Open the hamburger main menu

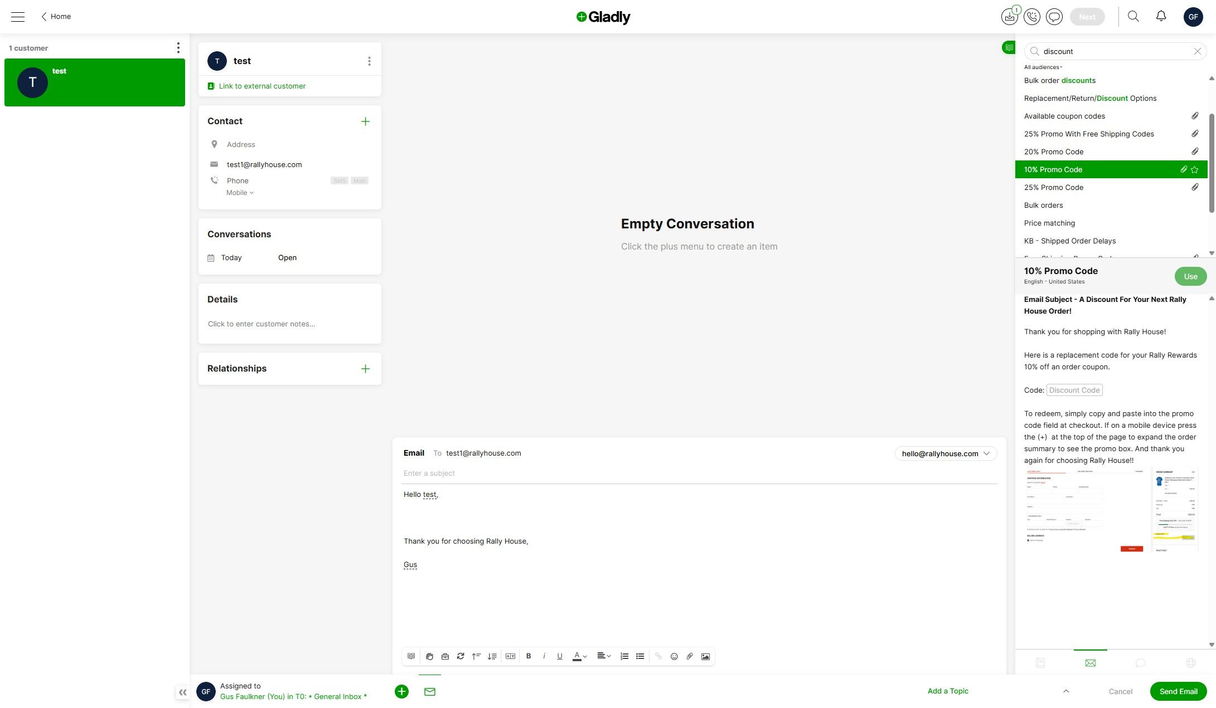point(18,17)
